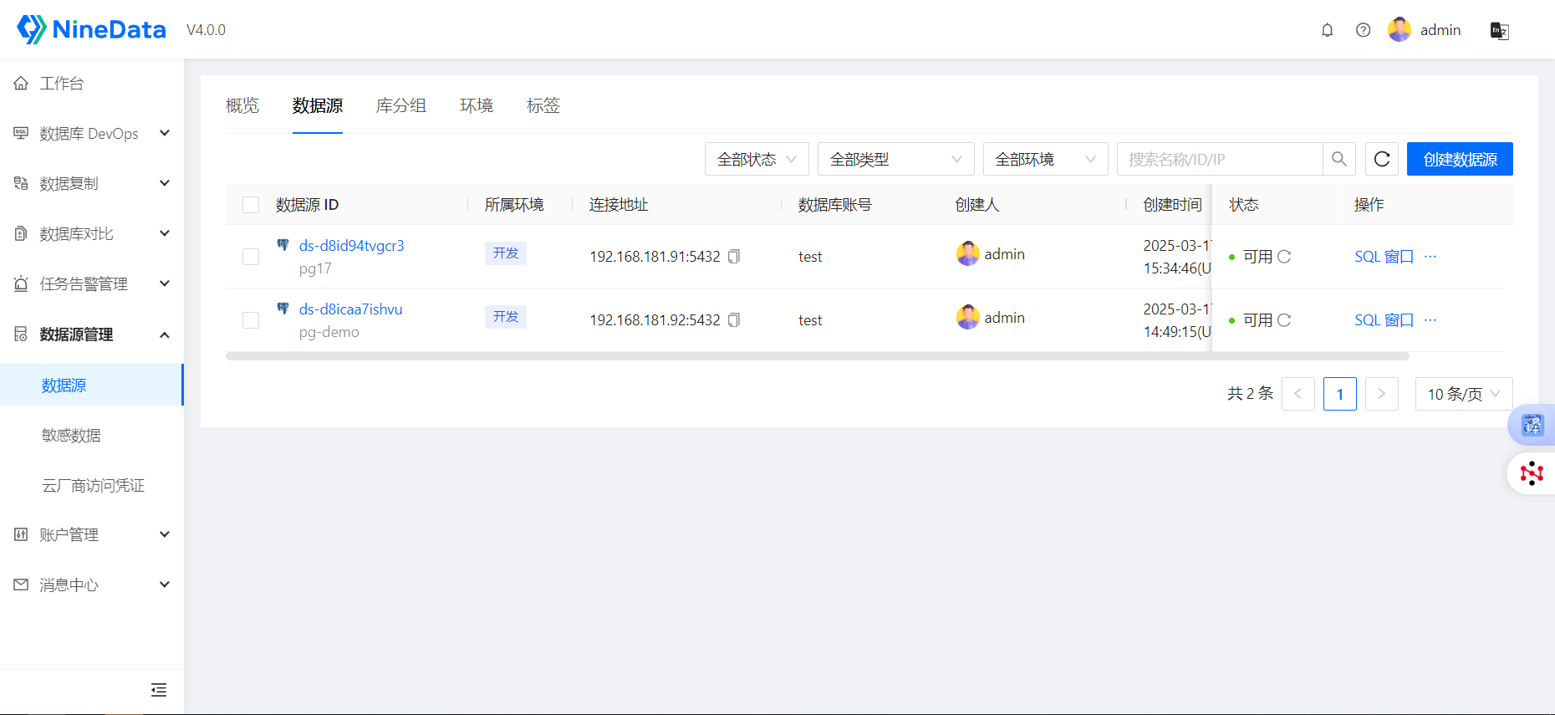The width and height of the screenshot is (1555, 715).
Task: Open data source ds-d8id94tvgcr3 link
Action: [351, 246]
